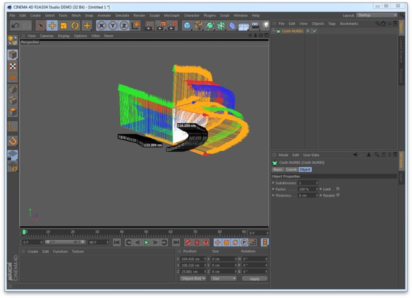The width and height of the screenshot is (412, 298).
Task: Open the floor environment objects icon
Action: click(x=243, y=26)
